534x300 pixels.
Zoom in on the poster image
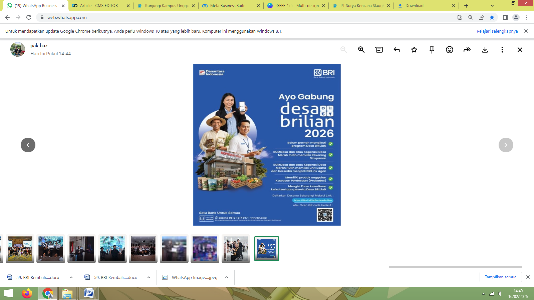pos(361,50)
